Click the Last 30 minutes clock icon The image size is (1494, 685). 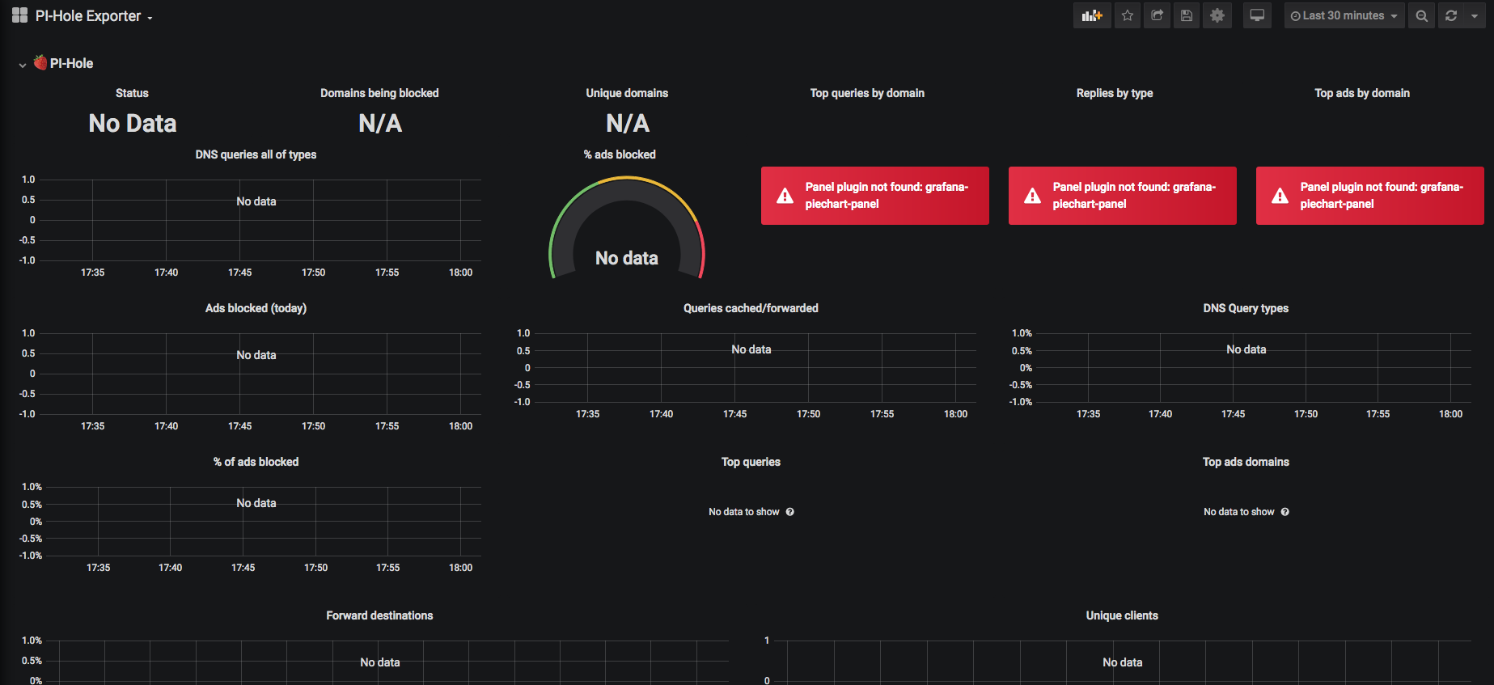[1295, 16]
